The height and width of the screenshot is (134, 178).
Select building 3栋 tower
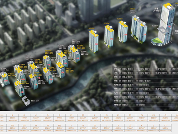tap(123, 32)
